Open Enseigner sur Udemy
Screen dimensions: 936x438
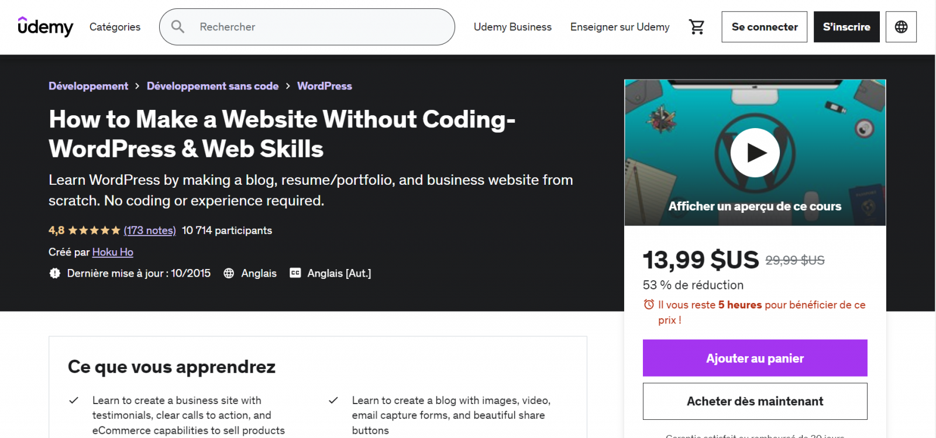620,27
